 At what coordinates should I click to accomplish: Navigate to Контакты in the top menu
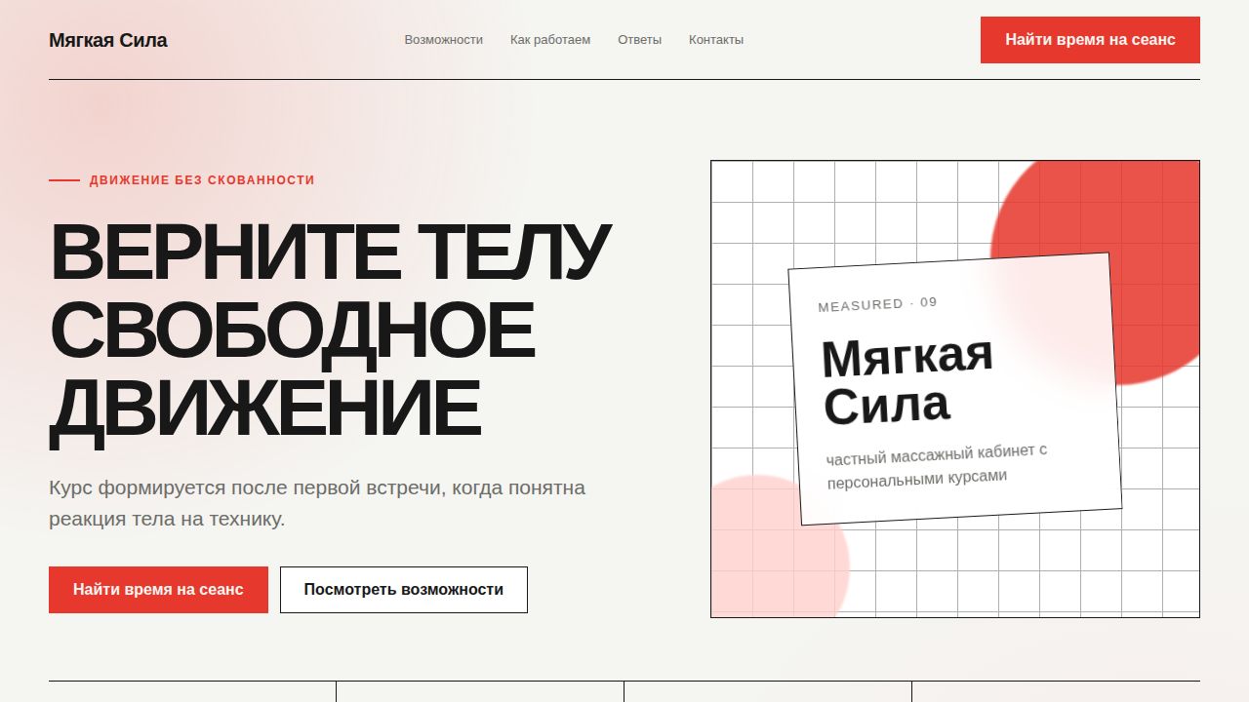tap(716, 40)
